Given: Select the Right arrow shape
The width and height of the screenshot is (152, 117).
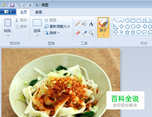Looking at the screenshot, I should coord(139,26).
